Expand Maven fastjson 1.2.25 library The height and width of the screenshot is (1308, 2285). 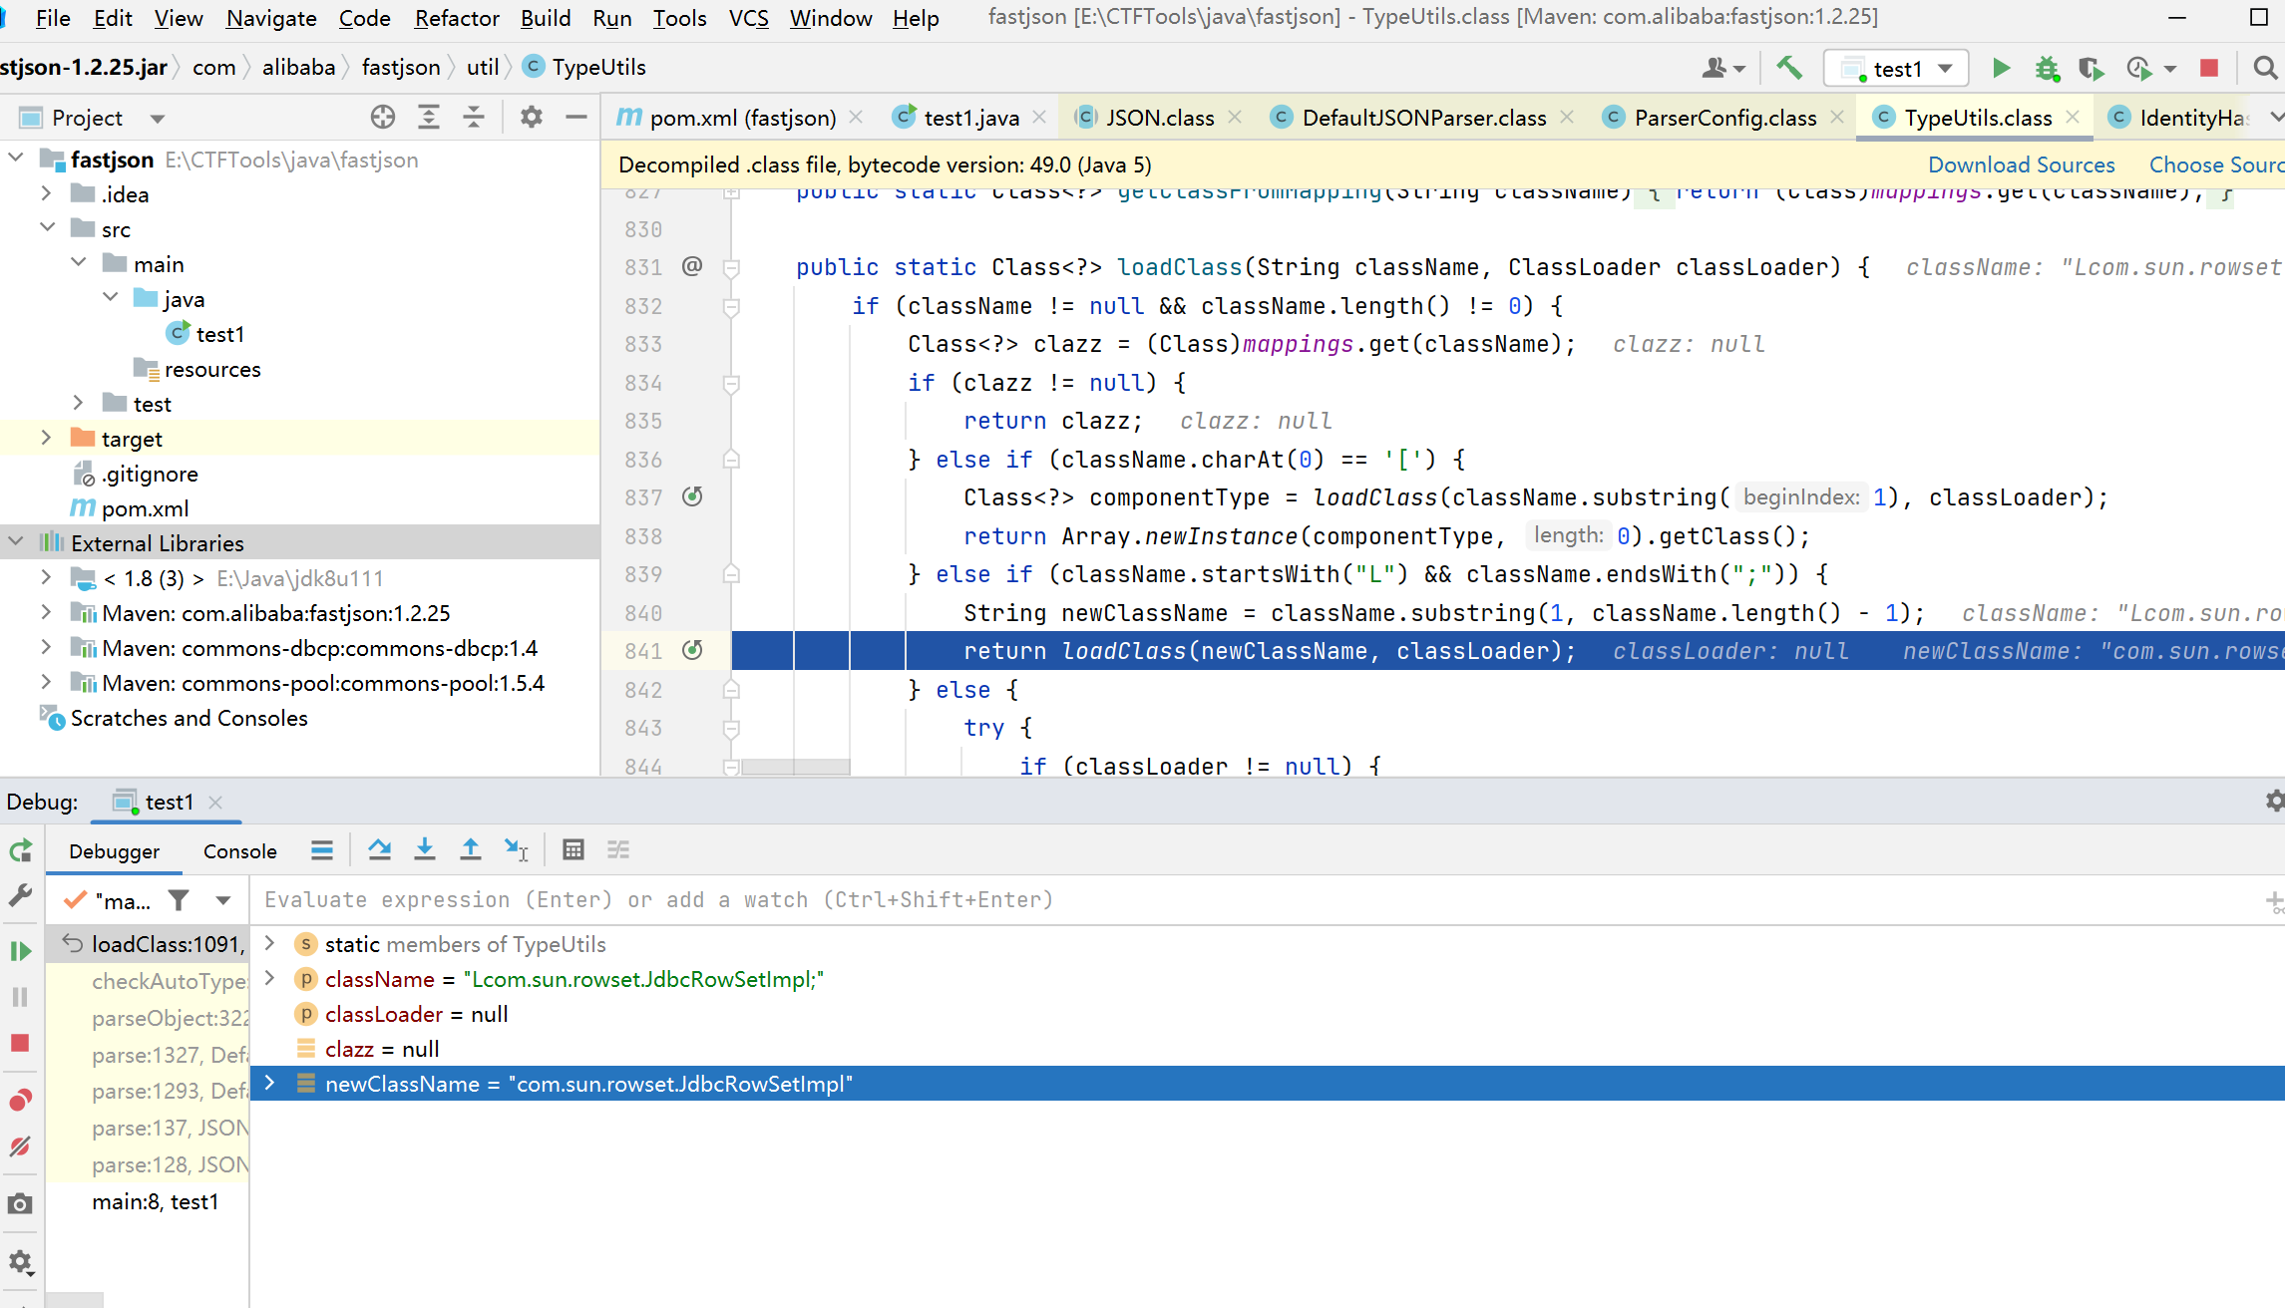(x=46, y=612)
